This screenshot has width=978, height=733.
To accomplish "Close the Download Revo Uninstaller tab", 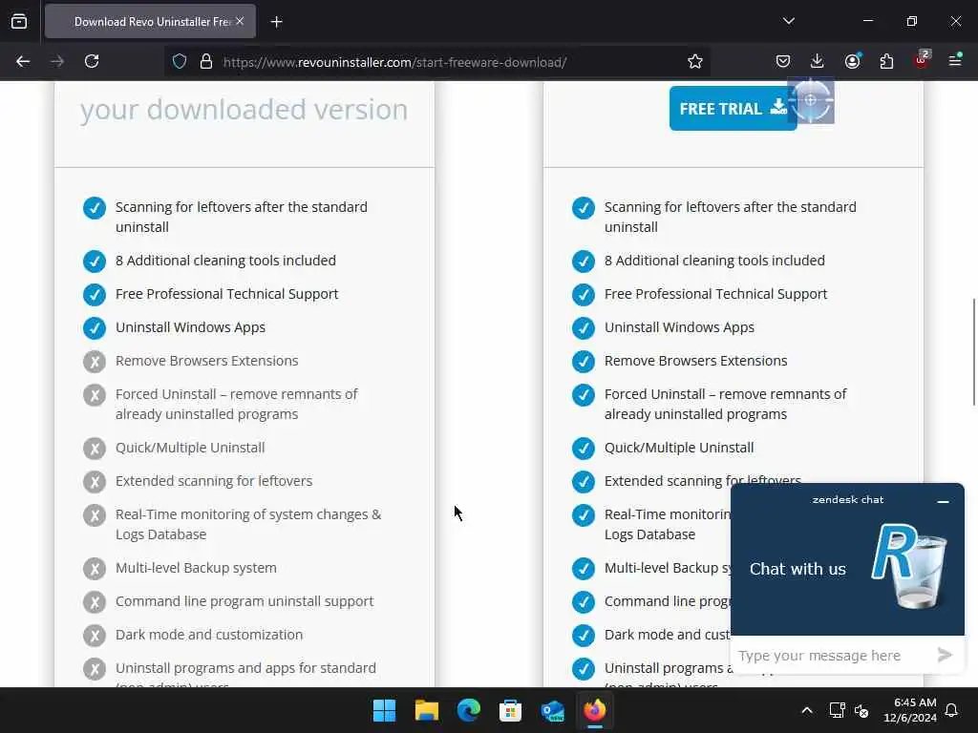I will tap(240, 21).
